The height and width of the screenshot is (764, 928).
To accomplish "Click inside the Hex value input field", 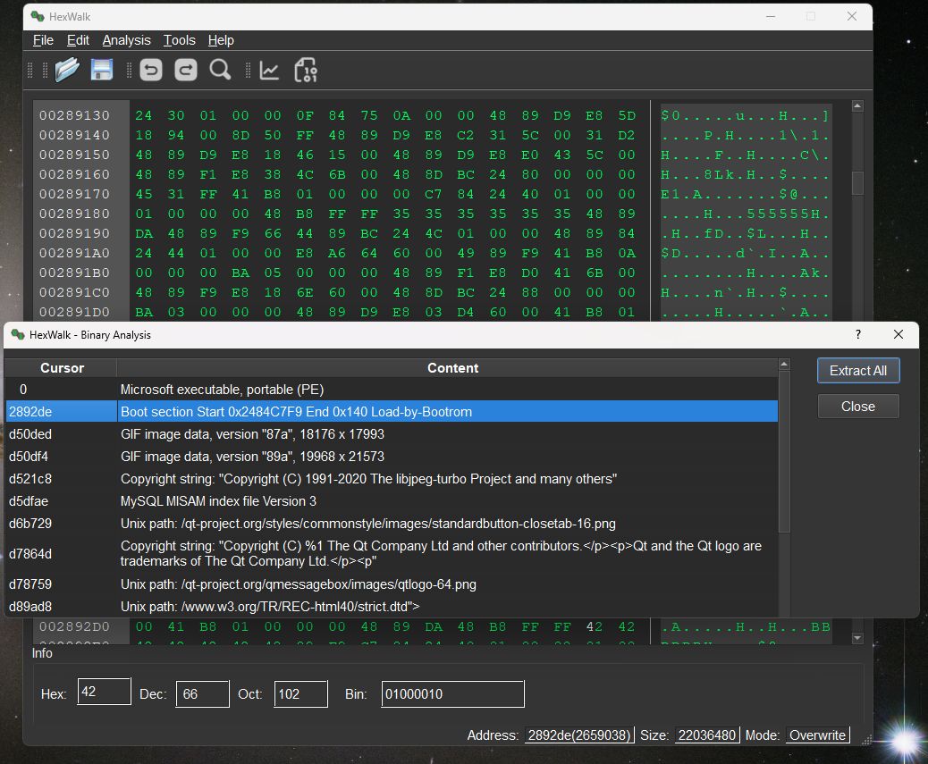I will 104,691.
